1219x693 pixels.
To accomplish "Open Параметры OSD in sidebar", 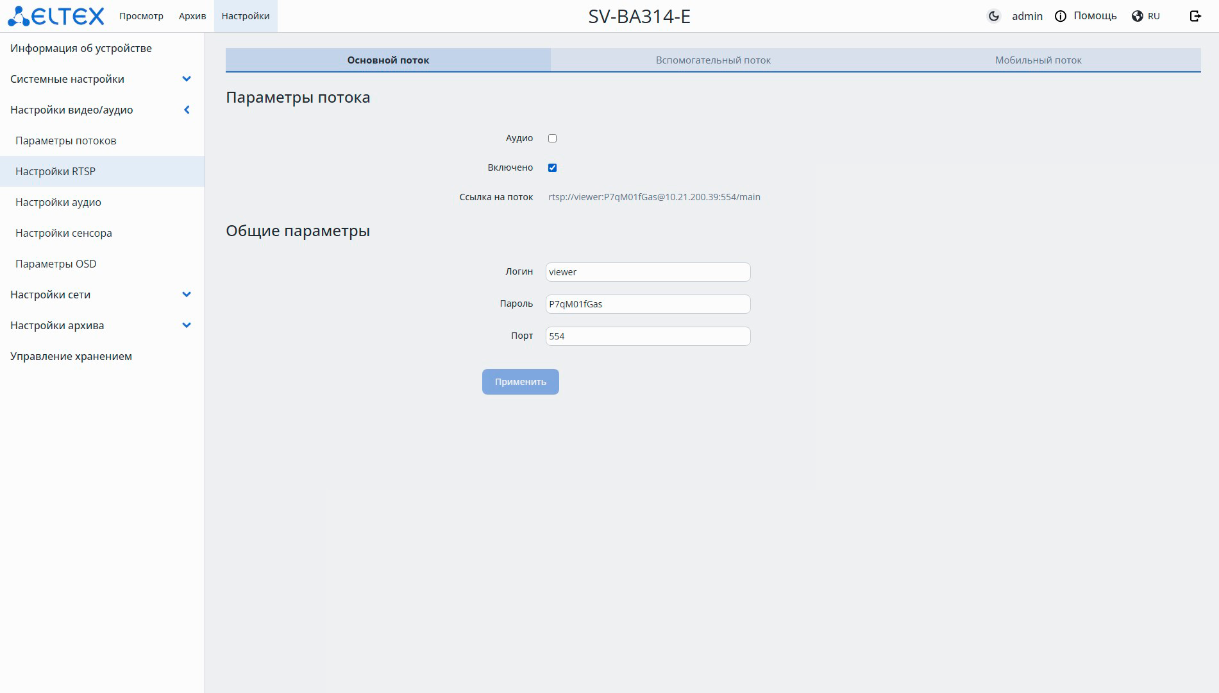I will tap(103, 264).
